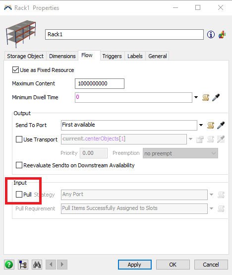Screen dimensions: 232x275
Task: Check the Pull Strategy checkbox
Action: 19,194
